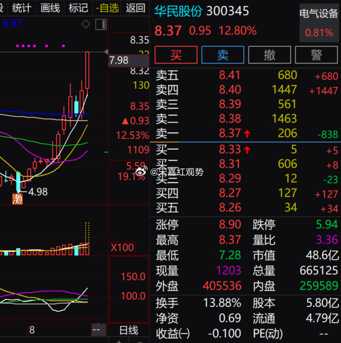The image size is (341, 343).
Task: Click the diamond icon above chart
Action: tap(86, 24)
